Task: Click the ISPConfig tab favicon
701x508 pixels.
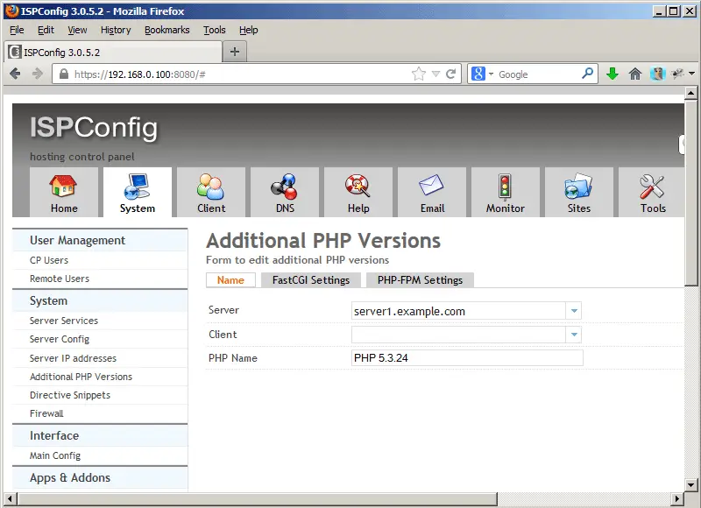Action: click(x=15, y=52)
